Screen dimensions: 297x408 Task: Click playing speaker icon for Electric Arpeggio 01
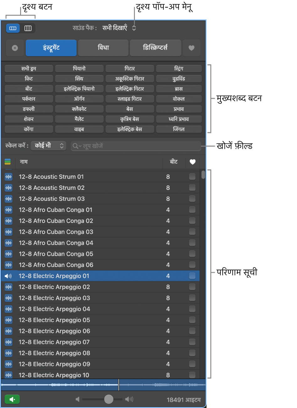point(8,276)
